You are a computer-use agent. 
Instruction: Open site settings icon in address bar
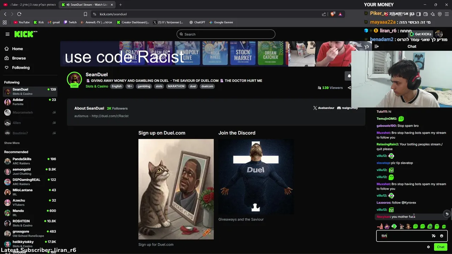click(94, 14)
